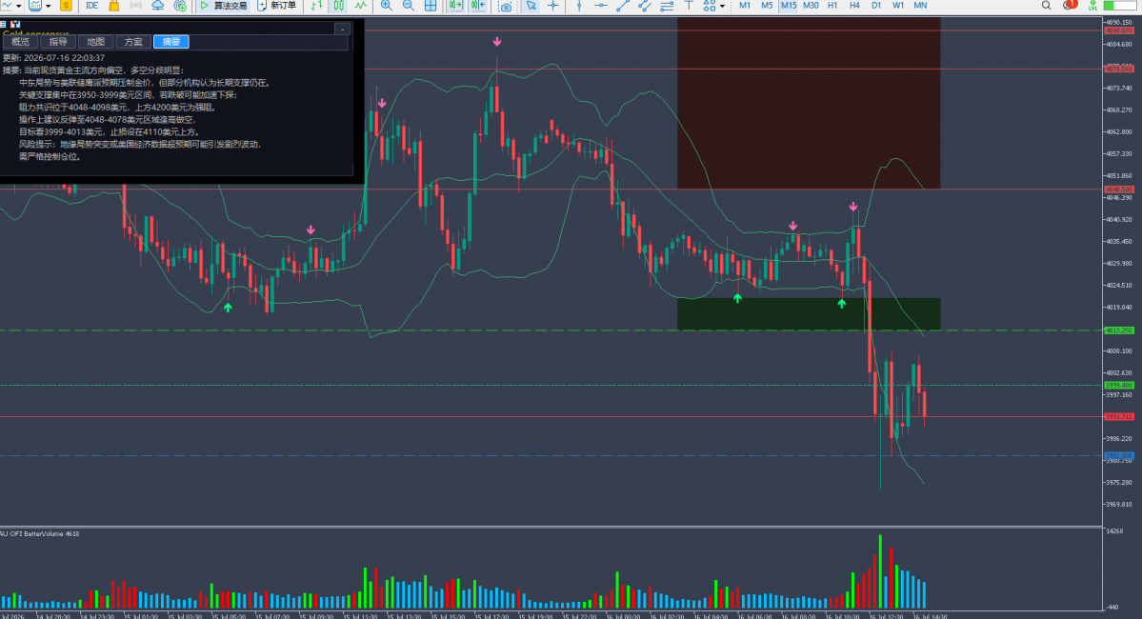Open the cloud VPS icon
The height and width of the screenshot is (619, 1142).
click(x=157, y=6)
